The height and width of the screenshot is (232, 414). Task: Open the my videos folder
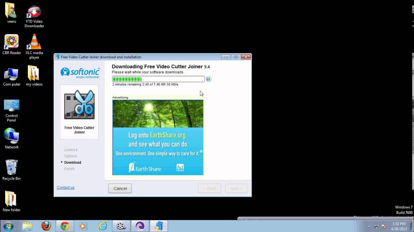point(34,76)
